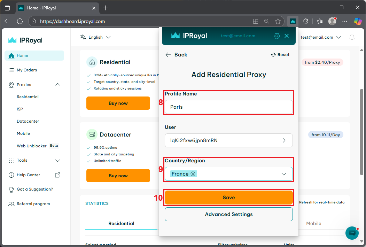This screenshot has width=366, height=247.
Task: Click the STATISTICS heading
Action: 97,203
